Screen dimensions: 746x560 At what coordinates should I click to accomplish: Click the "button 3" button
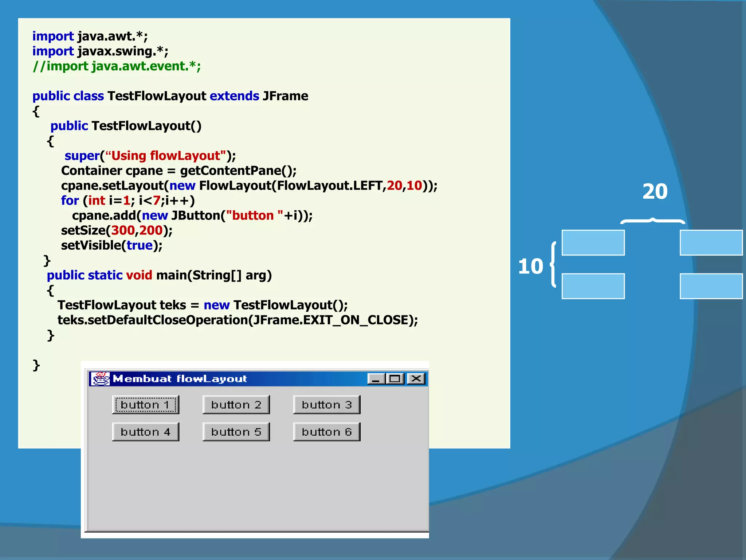327,405
